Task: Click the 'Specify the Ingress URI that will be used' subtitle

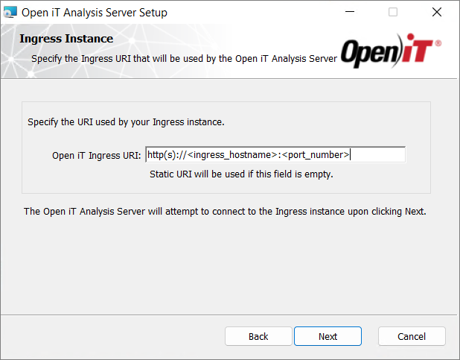Action: (x=185, y=58)
